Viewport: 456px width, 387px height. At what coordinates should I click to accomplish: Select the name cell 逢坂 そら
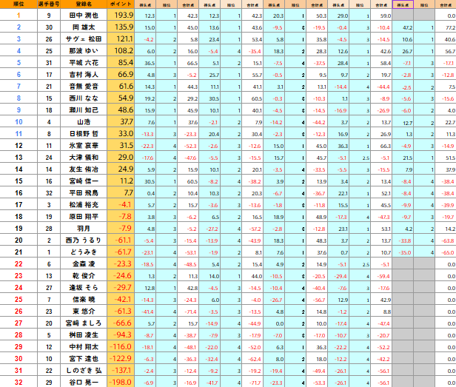[84, 288]
